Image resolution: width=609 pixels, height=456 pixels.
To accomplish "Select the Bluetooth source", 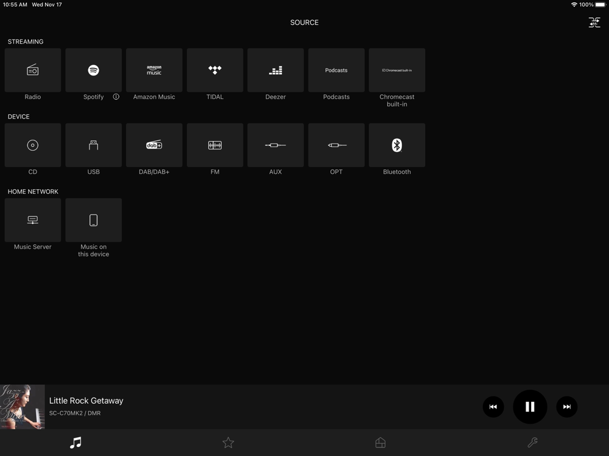I will point(397,145).
